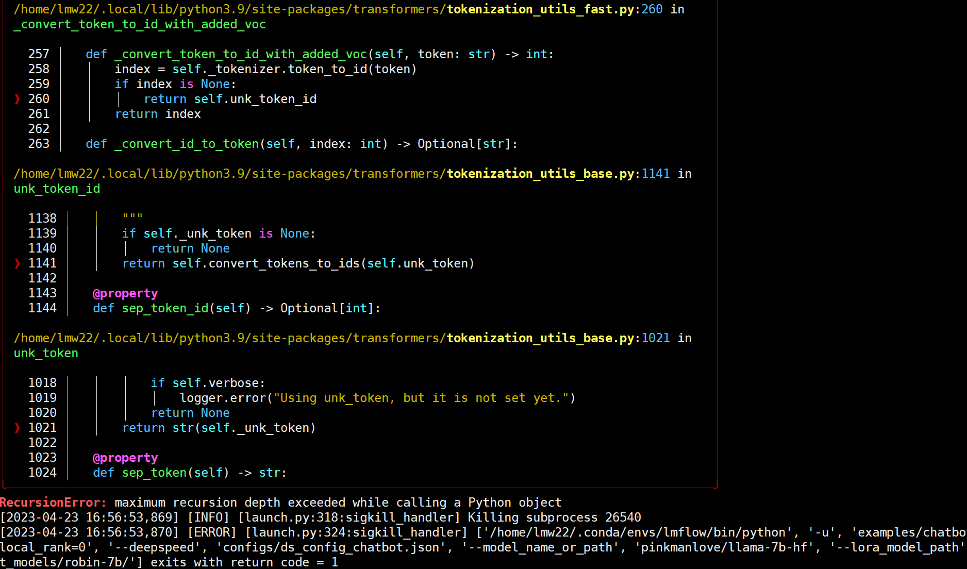The height and width of the screenshot is (569, 967).
Task: Click the red arrow marker at line 1021
Action: (17, 428)
